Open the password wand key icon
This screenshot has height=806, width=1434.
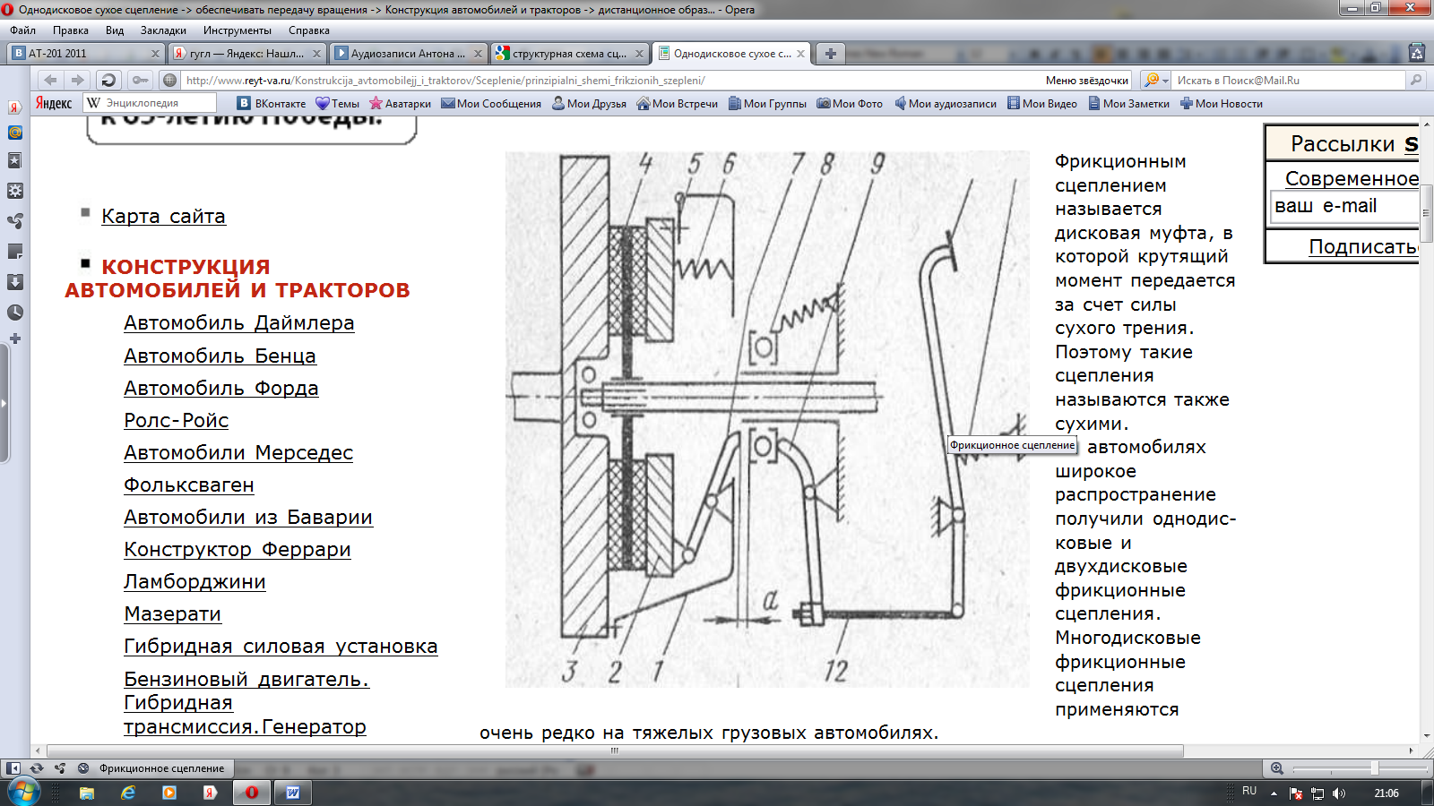pos(141,80)
